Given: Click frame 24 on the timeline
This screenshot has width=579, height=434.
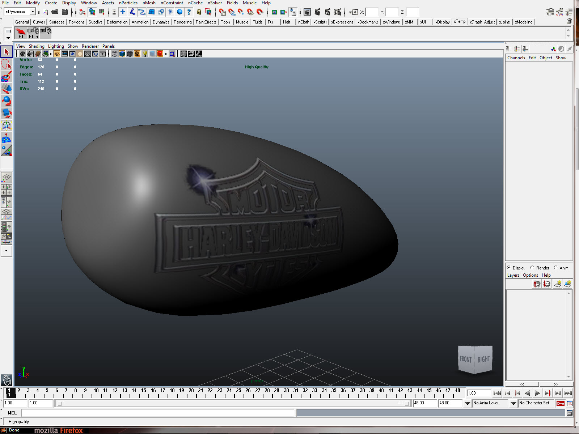Looking at the screenshot, I should [229, 391].
